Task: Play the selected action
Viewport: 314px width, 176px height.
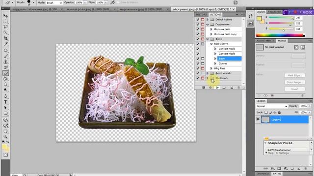Action: tap(217, 88)
